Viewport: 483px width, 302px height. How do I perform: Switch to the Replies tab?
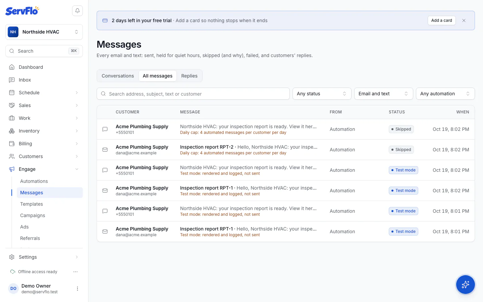[190, 76]
